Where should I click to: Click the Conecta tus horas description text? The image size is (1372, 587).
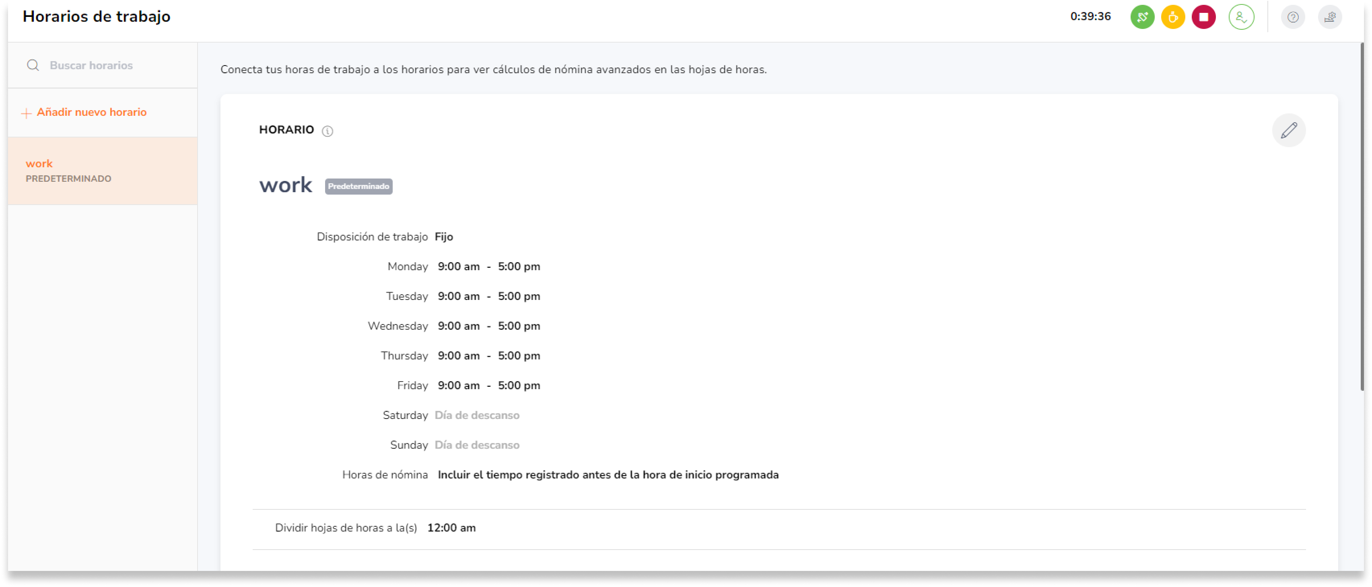click(x=493, y=70)
